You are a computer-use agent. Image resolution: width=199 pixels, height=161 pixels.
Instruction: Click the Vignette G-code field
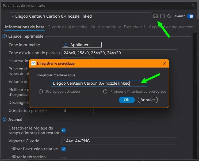coord(119,141)
